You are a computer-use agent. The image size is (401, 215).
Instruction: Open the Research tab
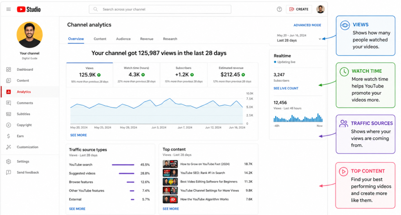(x=170, y=39)
